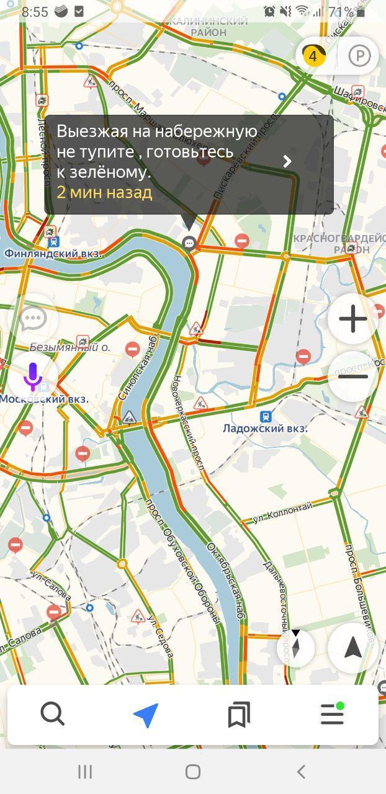Tap the roadworks sign near Новочеркасский просп.
The width and height of the screenshot is (386, 794).
point(200,404)
